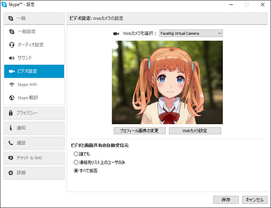Click the Skype icon beside 一般設定
271x208 pixels.
tap(12, 32)
